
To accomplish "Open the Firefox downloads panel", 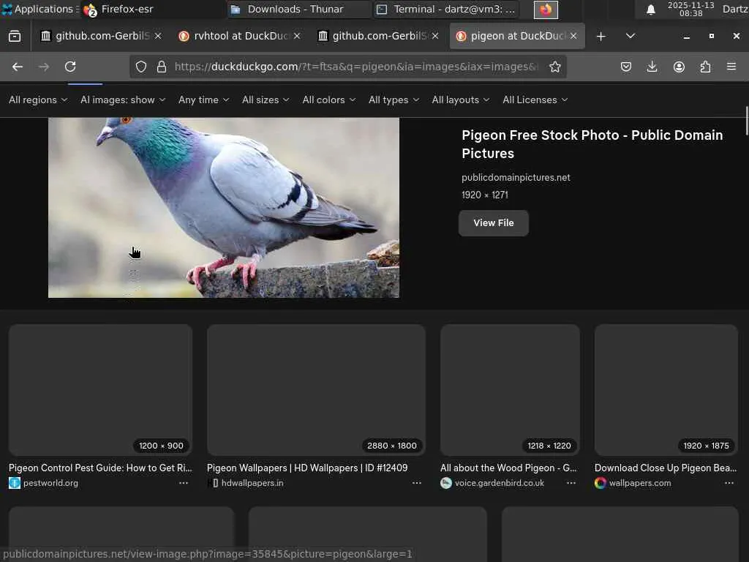I will click(x=652, y=67).
